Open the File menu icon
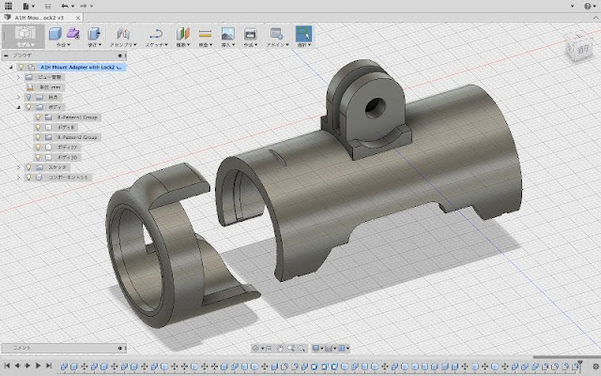 coord(28,6)
